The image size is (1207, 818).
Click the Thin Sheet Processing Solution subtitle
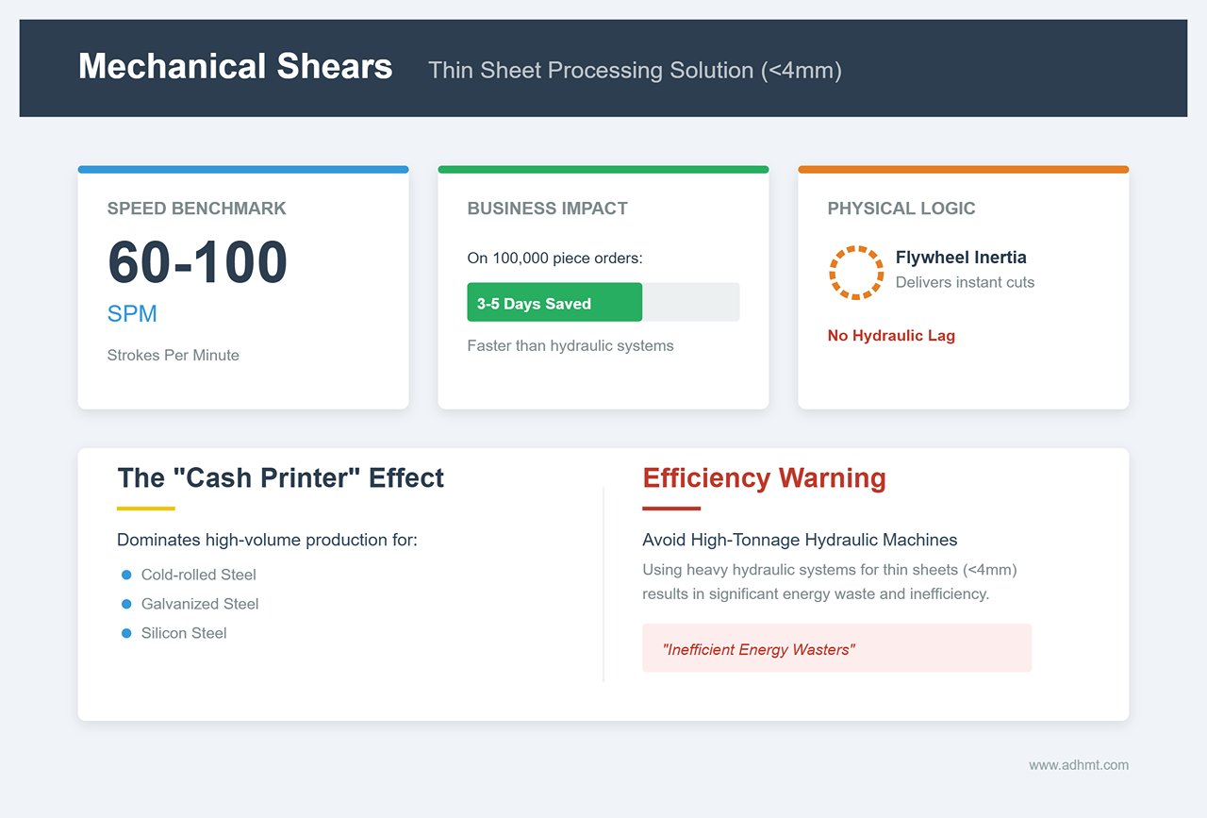[635, 70]
